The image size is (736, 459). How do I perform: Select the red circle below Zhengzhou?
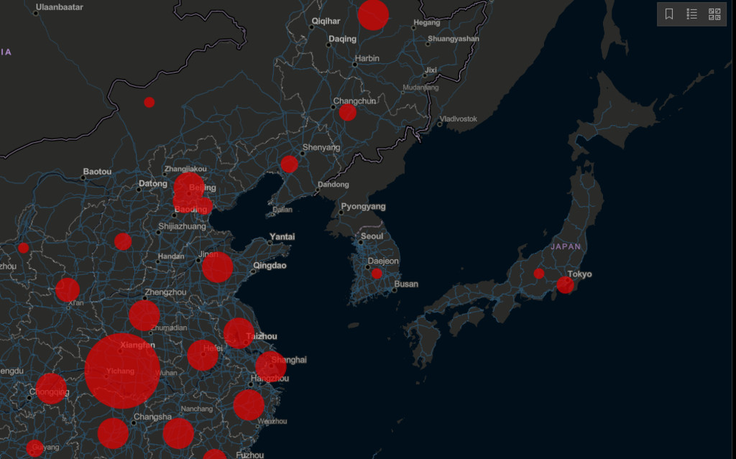click(x=144, y=316)
